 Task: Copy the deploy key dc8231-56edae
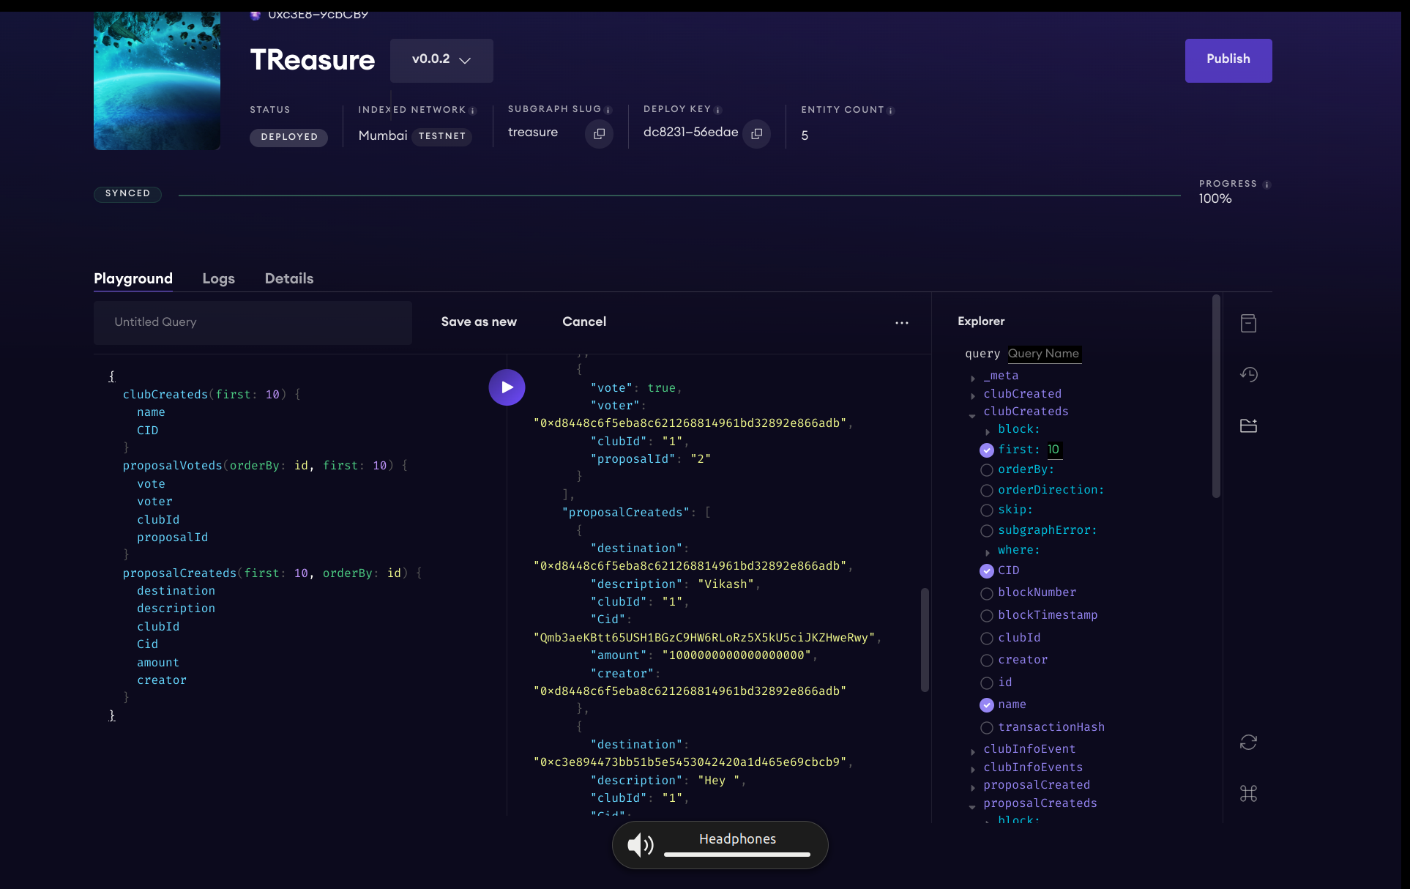pyautogui.click(x=757, y=134)
